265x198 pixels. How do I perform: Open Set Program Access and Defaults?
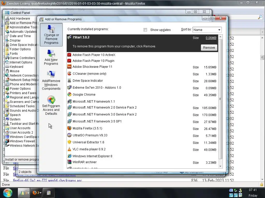[51, 105]
